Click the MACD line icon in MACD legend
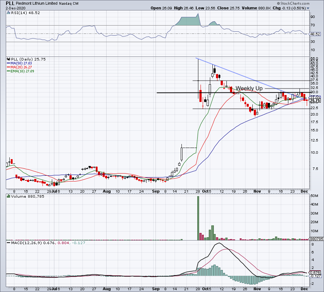Viewport: 324px width, 292px height. tap(9, 243)
